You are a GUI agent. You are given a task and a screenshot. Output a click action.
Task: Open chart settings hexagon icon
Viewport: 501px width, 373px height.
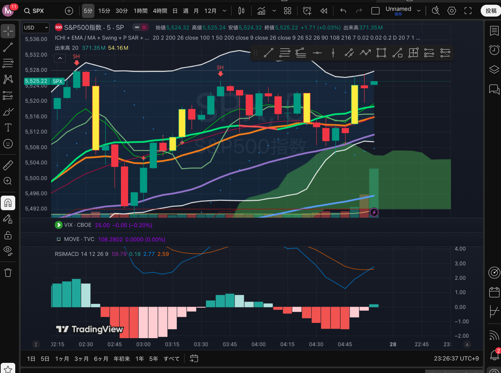[x=452, y=11]
